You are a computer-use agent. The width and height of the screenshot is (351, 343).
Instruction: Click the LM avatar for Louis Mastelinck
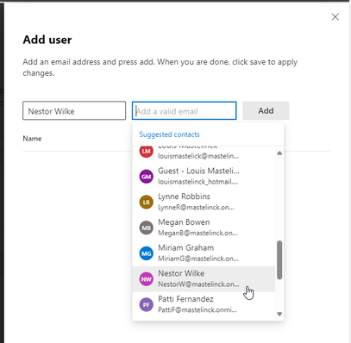(x=146, y=151)
